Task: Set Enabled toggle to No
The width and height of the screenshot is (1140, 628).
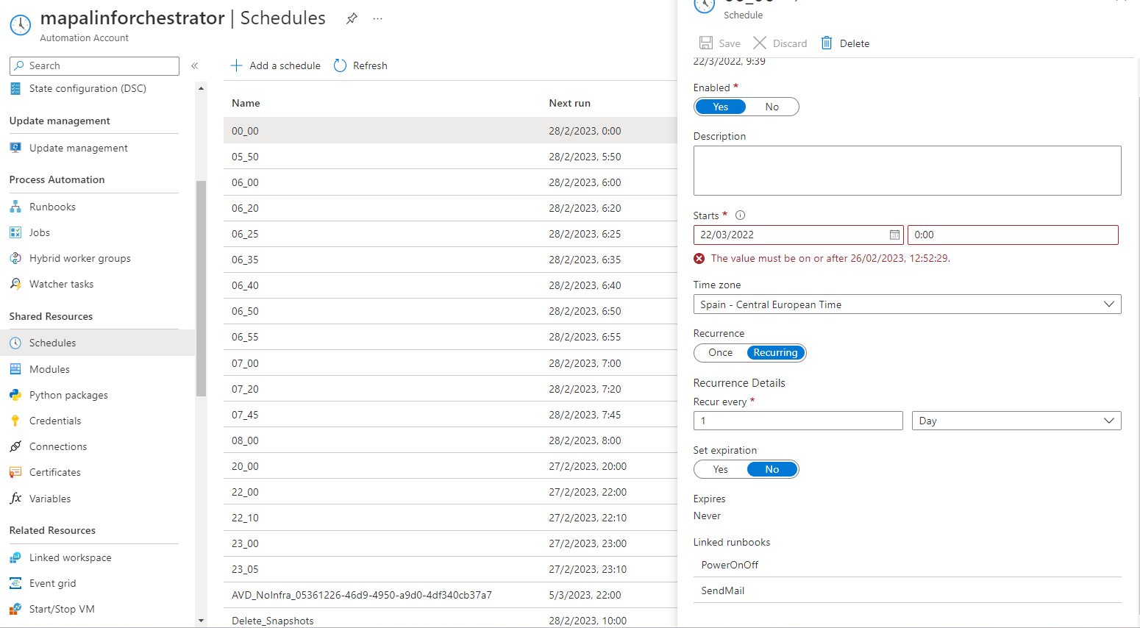Action: click(x=772, y=107)
